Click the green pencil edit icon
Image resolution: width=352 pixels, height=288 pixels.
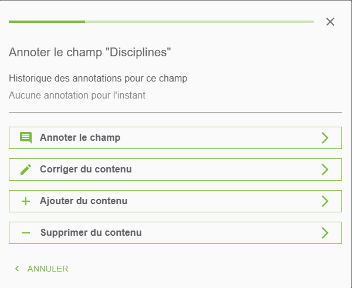[x=26, y=170]
